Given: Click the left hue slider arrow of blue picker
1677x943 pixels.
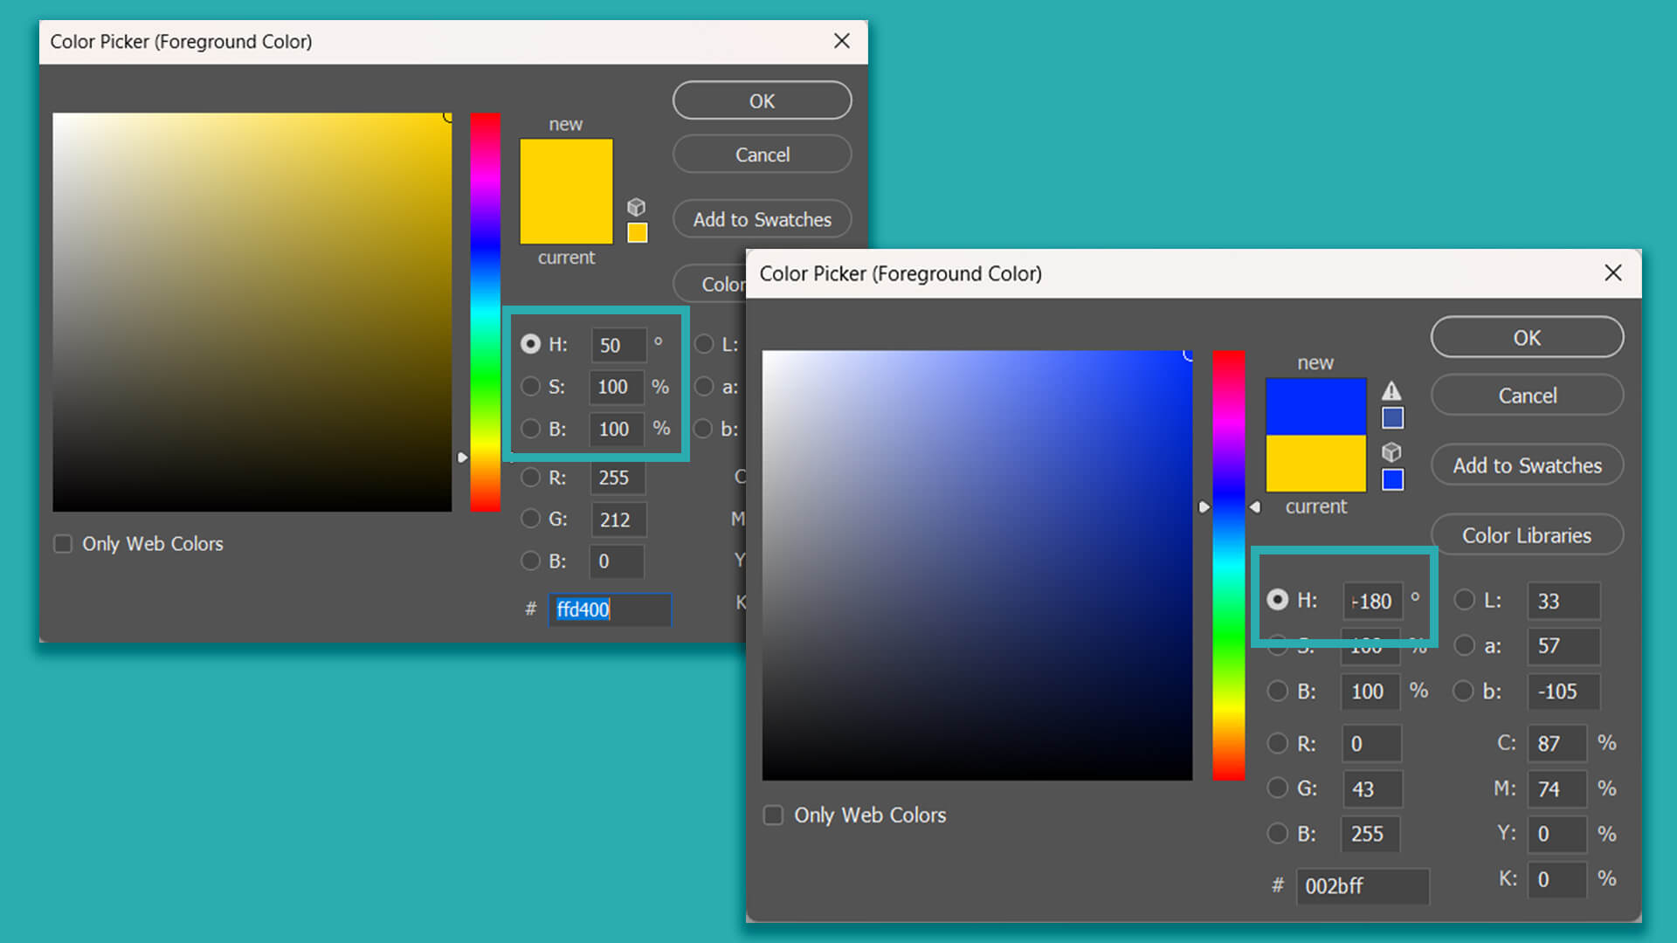Looking at the screenshot, I should click(x=1204, y=507).
